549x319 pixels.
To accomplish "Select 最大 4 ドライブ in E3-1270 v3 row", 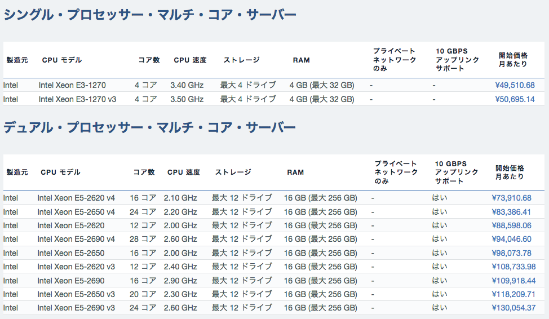I will tap(248, 99).
